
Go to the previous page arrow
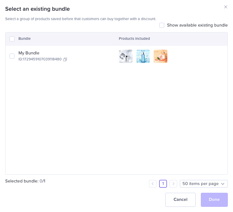(x=153, y=184)
